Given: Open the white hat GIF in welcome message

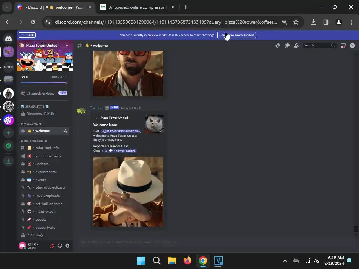Looking at the screenshot, I should pyautogui.click(x=128, y=192).
